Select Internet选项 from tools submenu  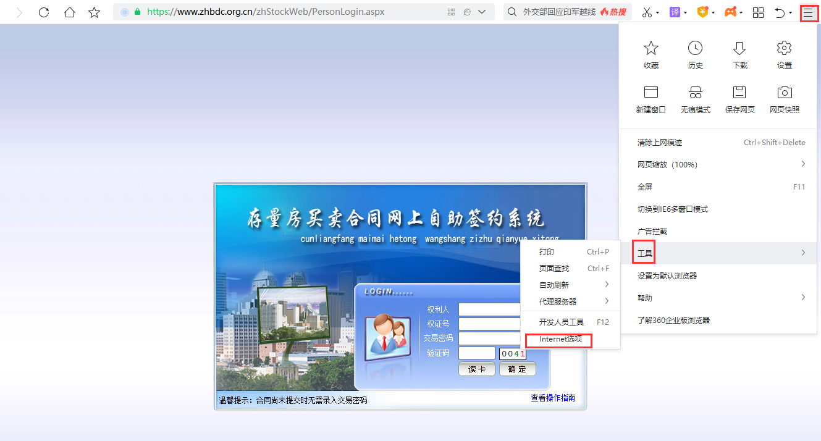pyautogui.click(x=560, y=339)
